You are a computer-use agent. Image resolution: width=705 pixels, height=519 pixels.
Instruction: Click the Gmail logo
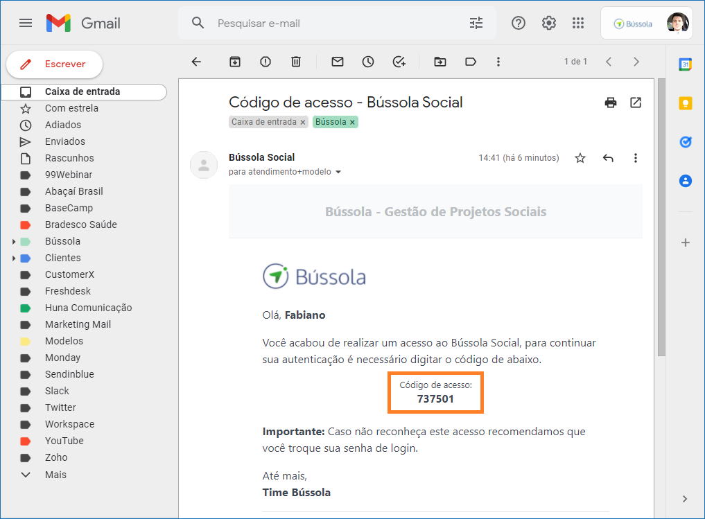point(83,23)
